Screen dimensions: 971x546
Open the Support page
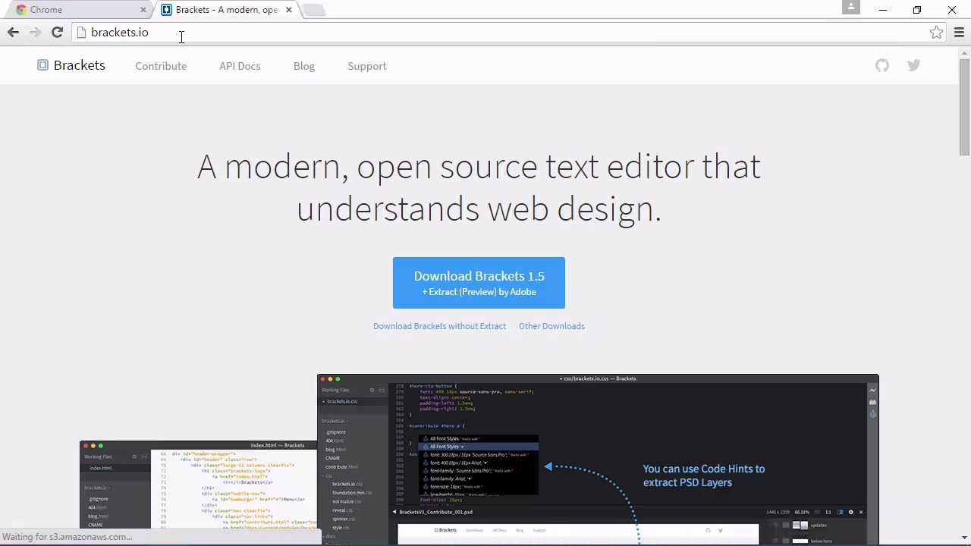tap(367, 66)
